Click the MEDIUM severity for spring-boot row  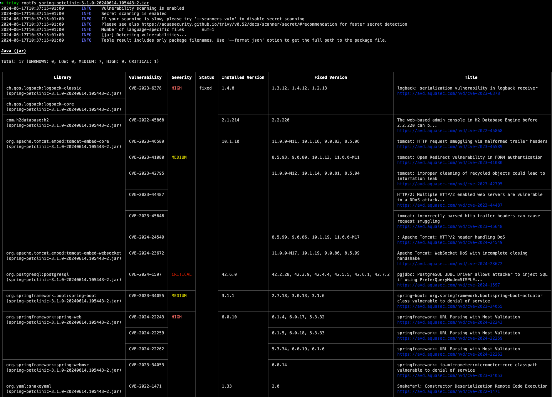coord(179,296)
